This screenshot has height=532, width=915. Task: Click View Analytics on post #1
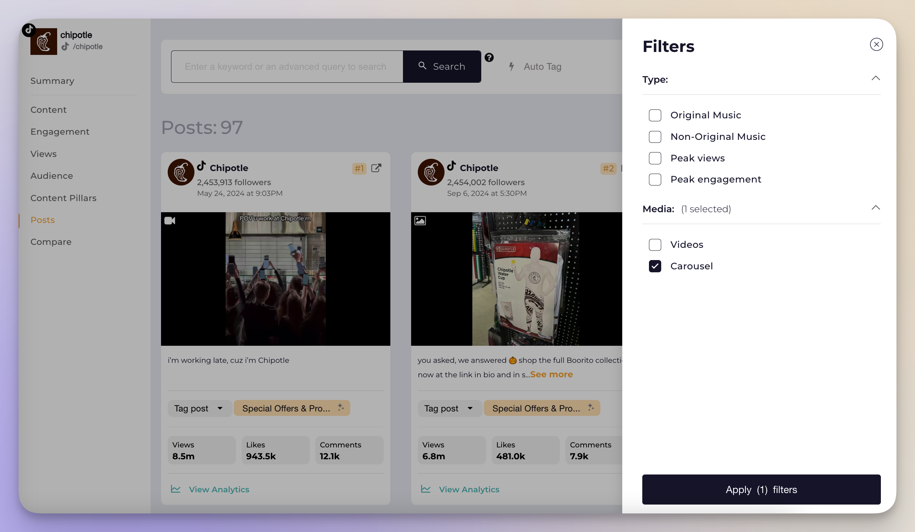[219, 490]
